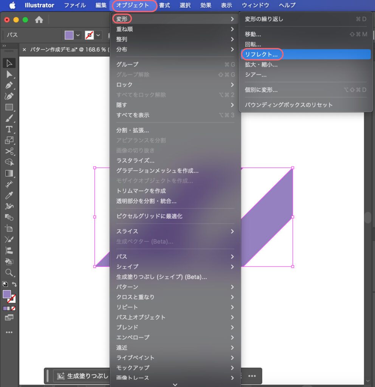The height and width of the screenshot is (387, 375).
Task: Choose リフレクト... from the transform submenu
Action: tap(261, 54)
